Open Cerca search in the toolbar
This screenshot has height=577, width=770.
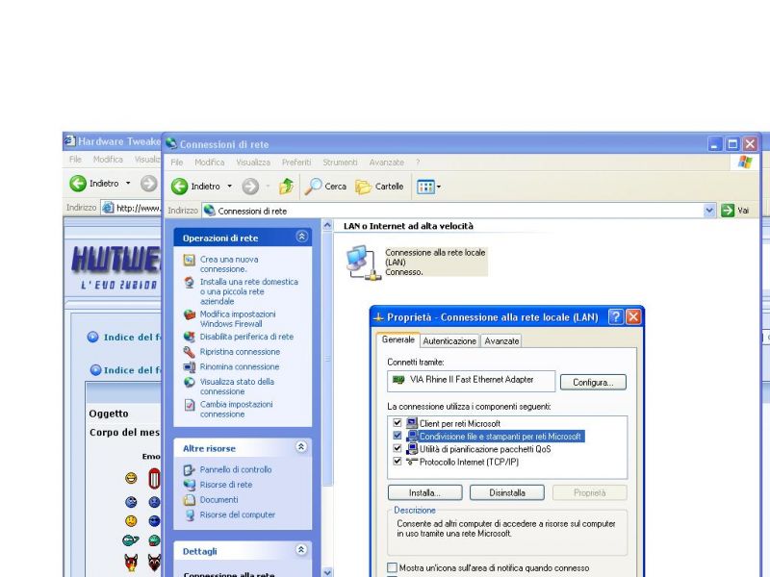tap(325, 187)
